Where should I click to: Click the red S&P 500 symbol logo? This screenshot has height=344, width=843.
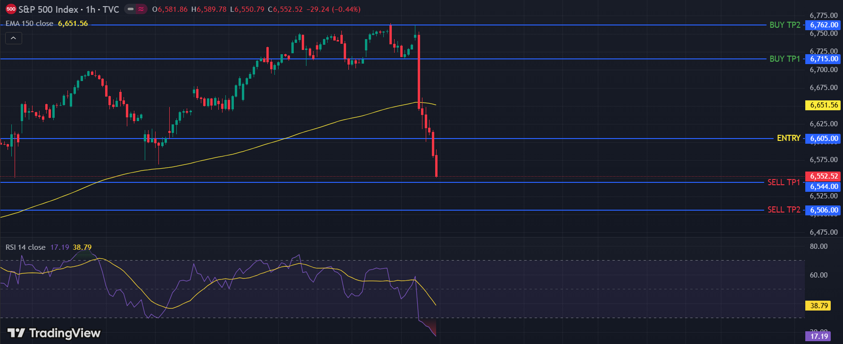(x=11, y=9)
